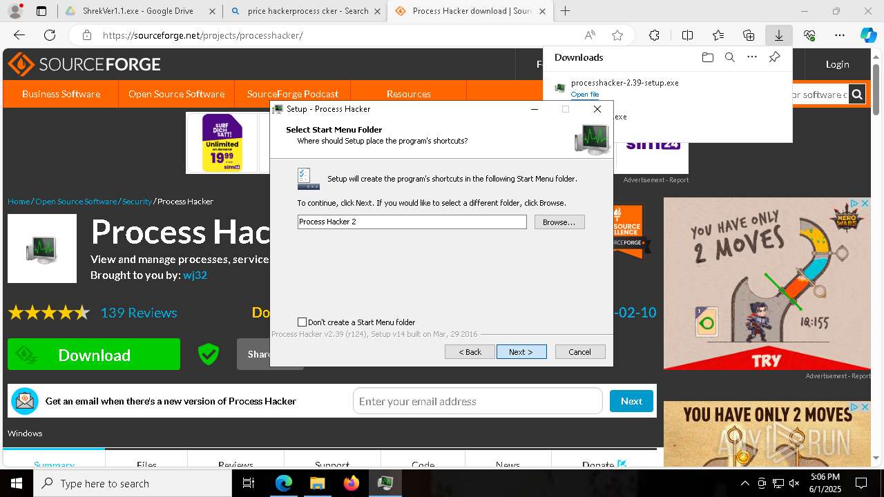Open more options in Downloads panel
This screenshot has height=497, width=884.
752,57
